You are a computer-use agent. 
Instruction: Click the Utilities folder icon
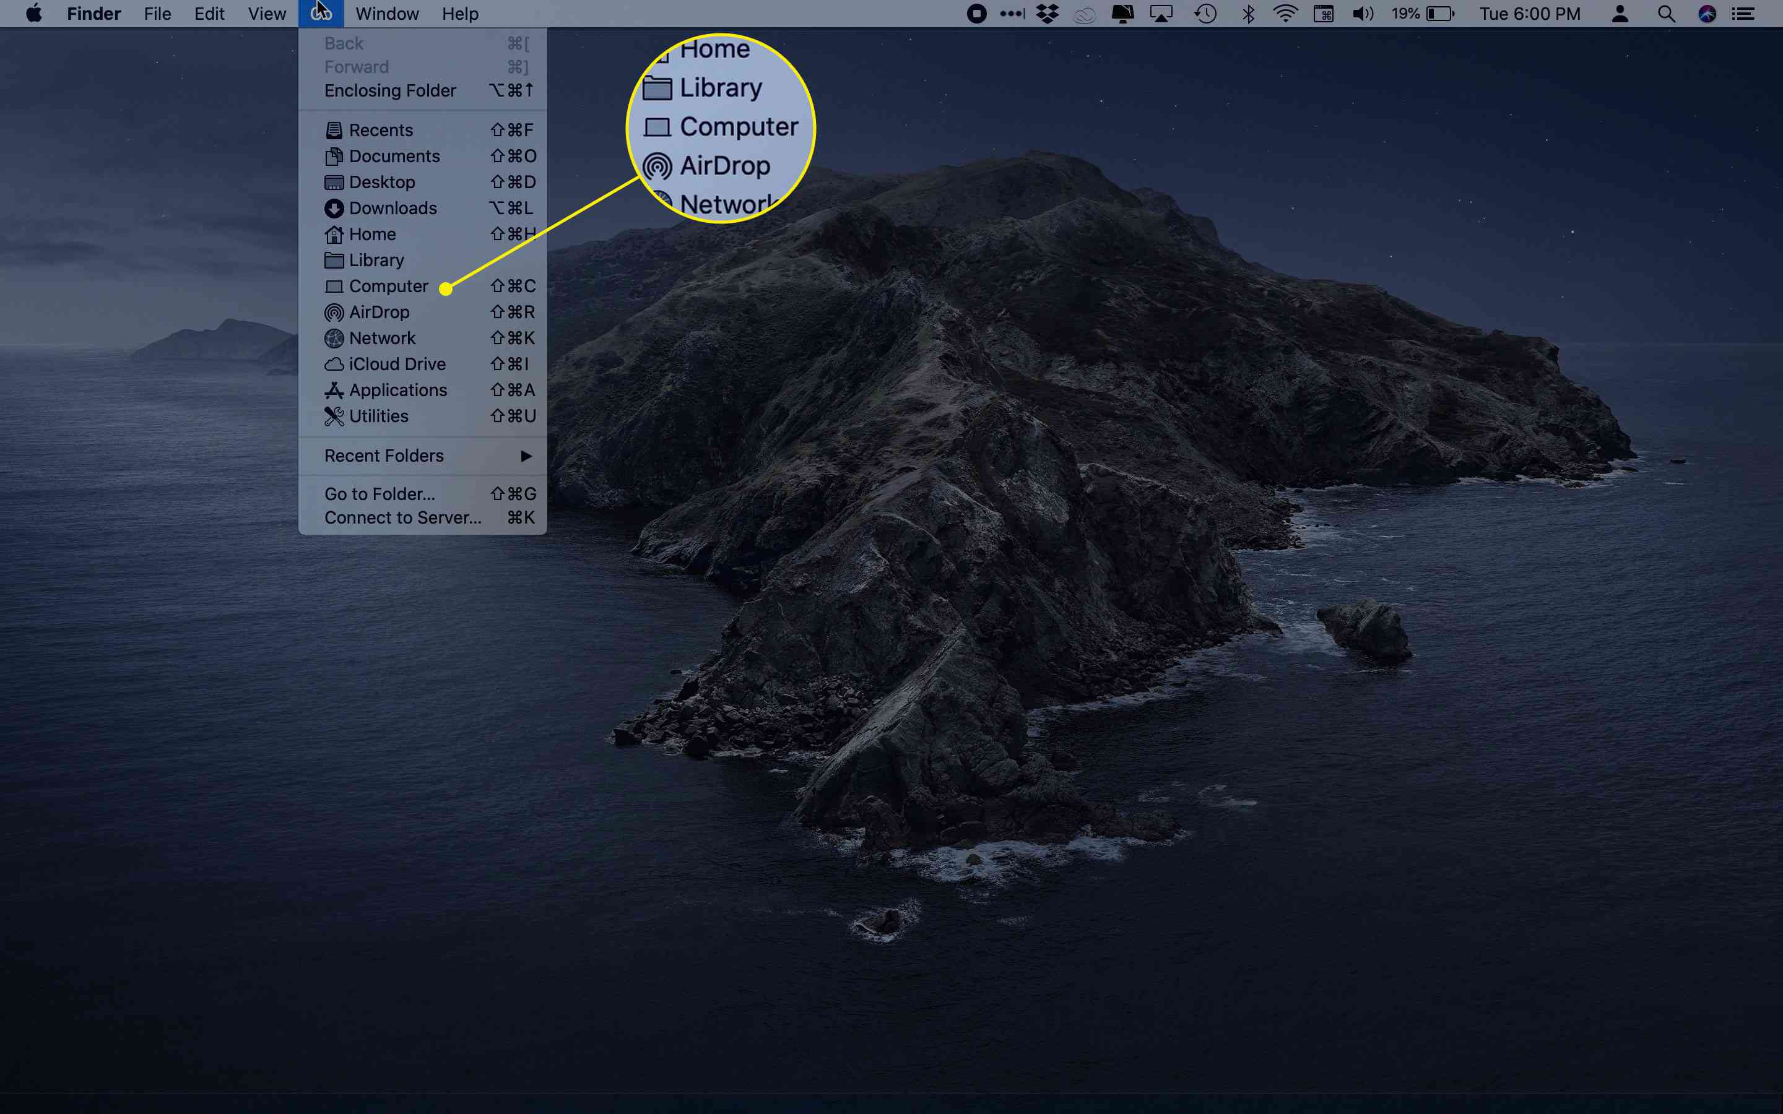click(334, 416)
